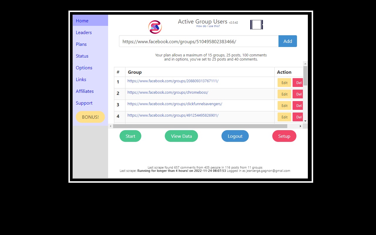376x235 pixels.
Task: Start the scrape with the Start button
Action: (130, 136)
